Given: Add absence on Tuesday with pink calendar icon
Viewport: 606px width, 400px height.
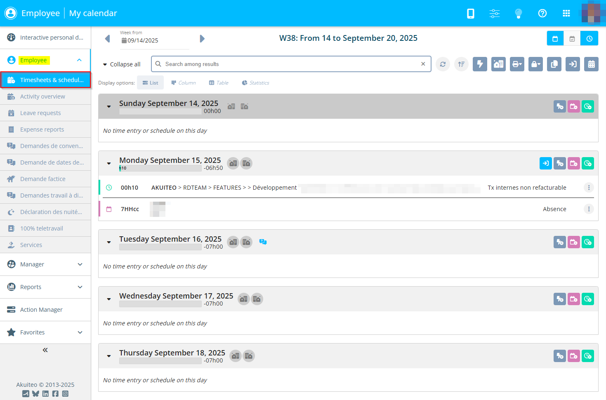Looking at the screenshot, I should [x=573, y=242].
